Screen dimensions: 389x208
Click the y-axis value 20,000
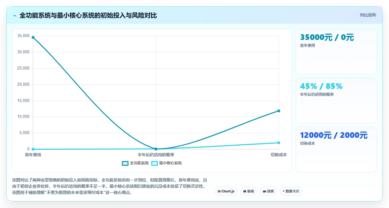tap(24, 85)
